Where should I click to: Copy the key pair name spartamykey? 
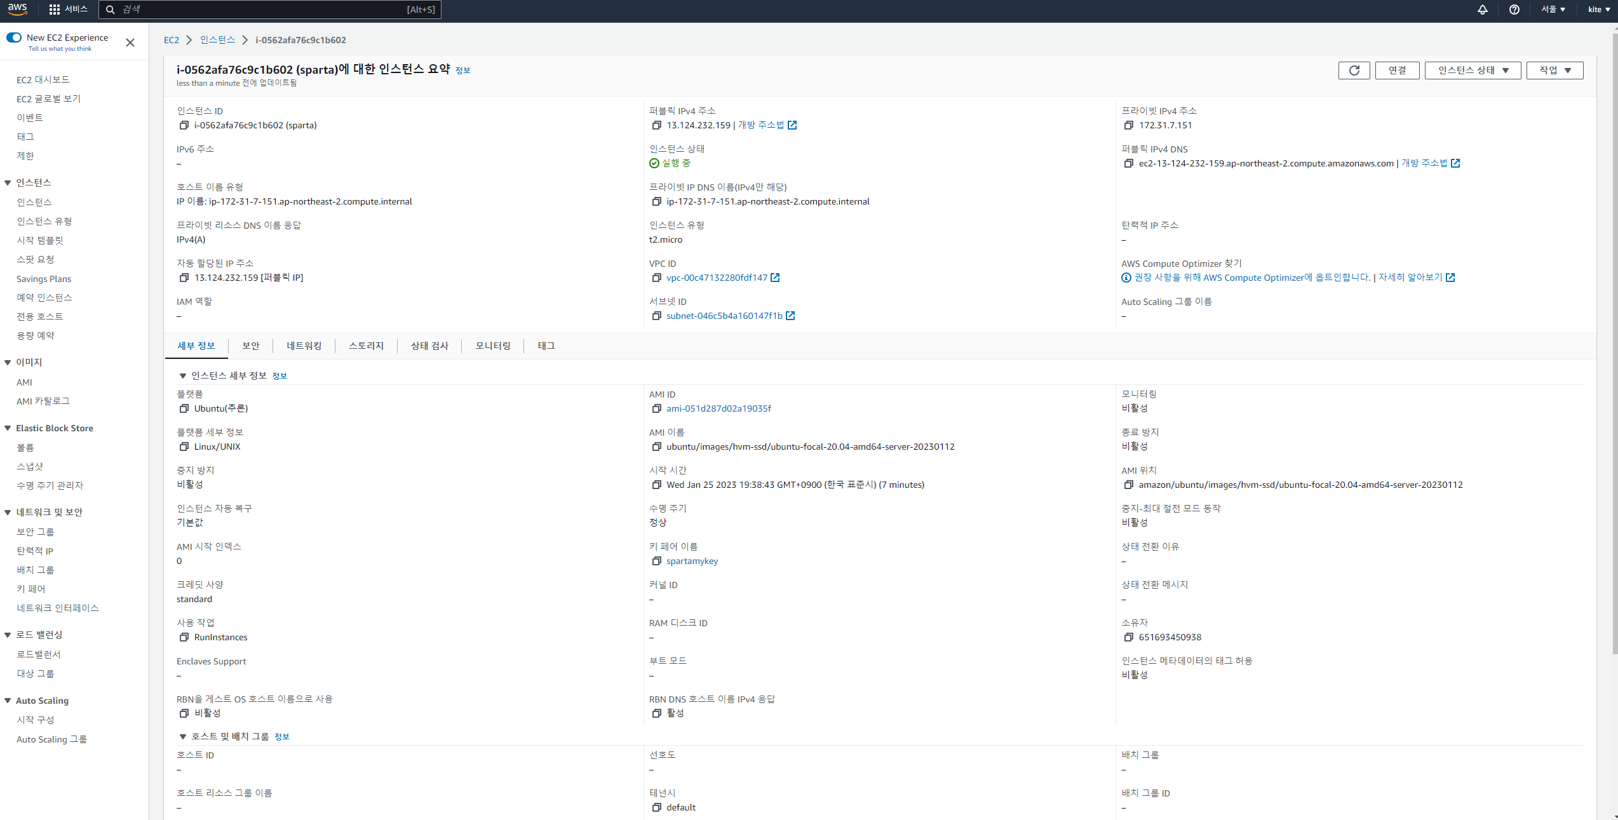point(657,561)
